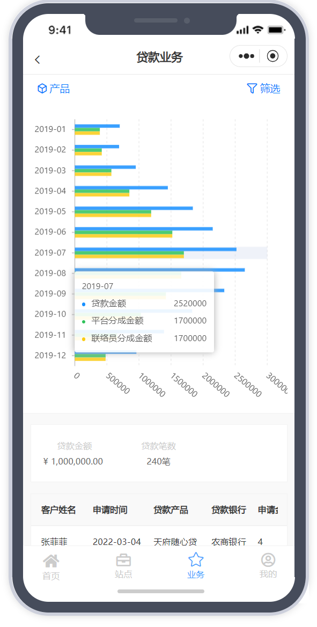The height and width of the screenshot is (627, 317).
Task: Select the 2019-08 blue loan amount bar
Action: coord(159,270)
